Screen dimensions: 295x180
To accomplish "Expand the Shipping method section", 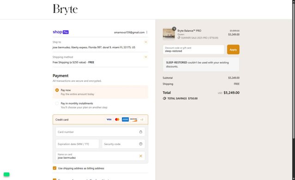I will pos(145,57).
